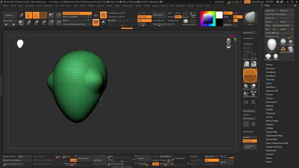Viewport: 299px width, 168px height.
Task: Open the Texture selector
Action: (193, 22)
